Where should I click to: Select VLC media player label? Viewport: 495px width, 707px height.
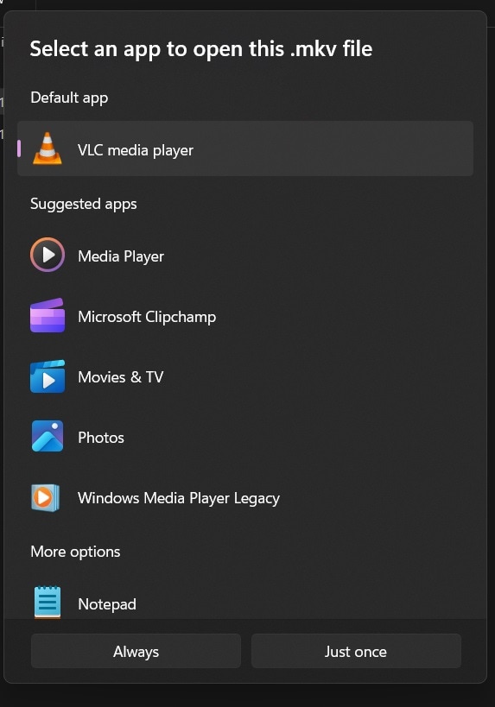coord(136,150)
